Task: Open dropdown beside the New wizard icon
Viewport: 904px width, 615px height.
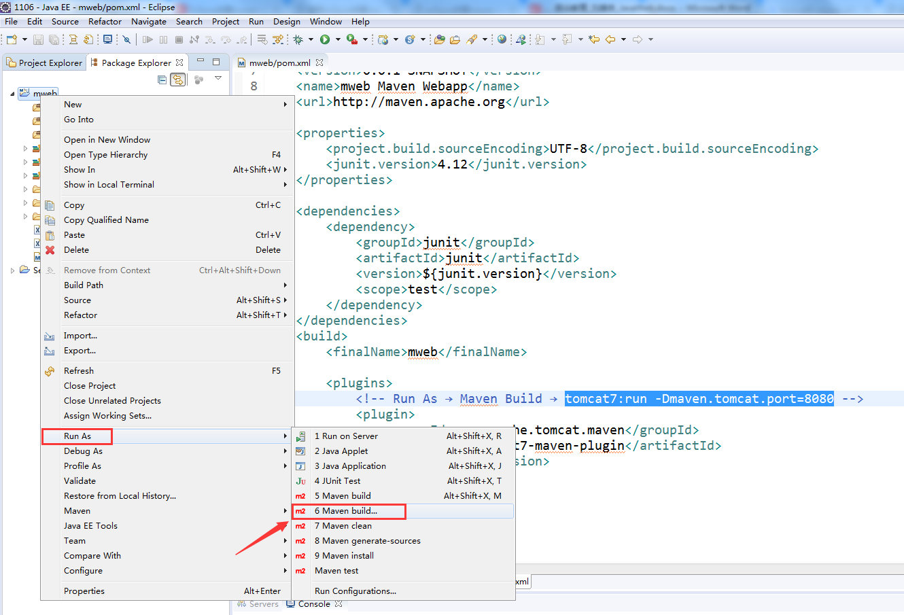Action: (24, 39)
